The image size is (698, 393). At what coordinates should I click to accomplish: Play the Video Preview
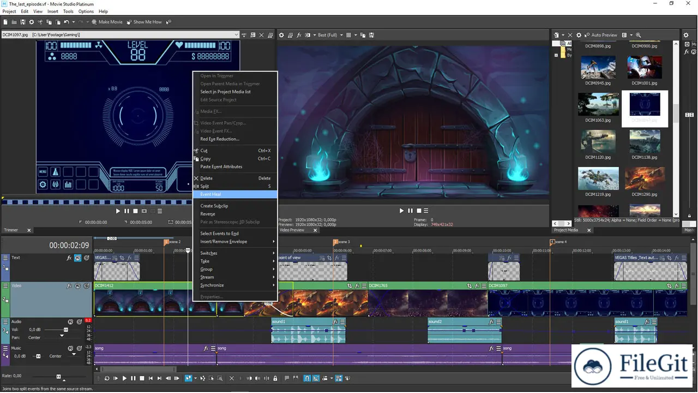[x=402, y=211]
